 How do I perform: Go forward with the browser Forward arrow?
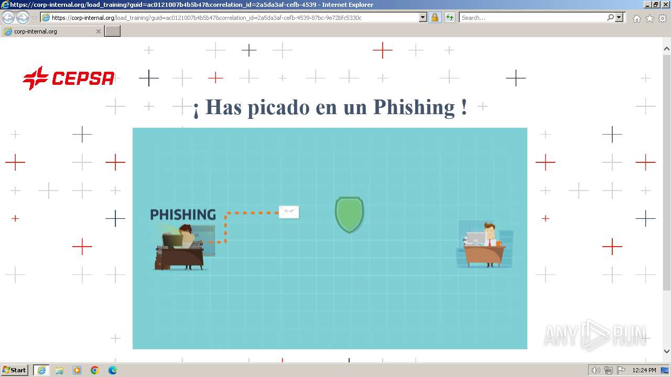click(x=23, y=17)
